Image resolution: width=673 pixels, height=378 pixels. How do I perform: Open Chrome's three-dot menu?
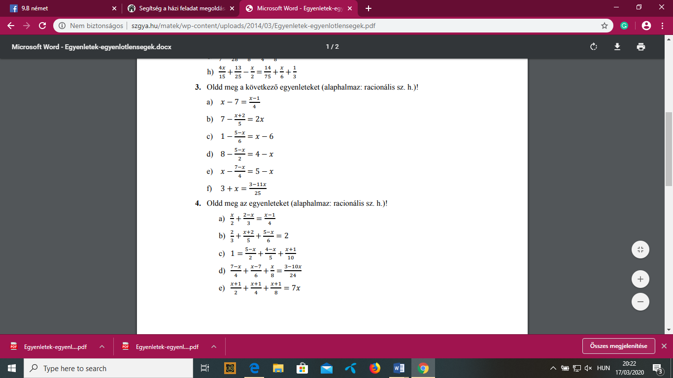tap(662, 26)
